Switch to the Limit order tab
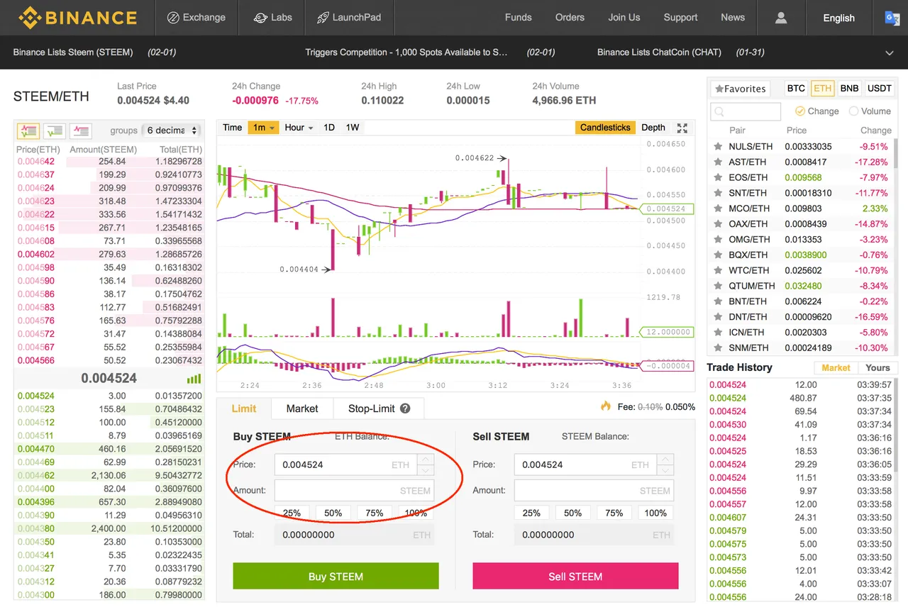908x612 pixels. click(244, 408)
